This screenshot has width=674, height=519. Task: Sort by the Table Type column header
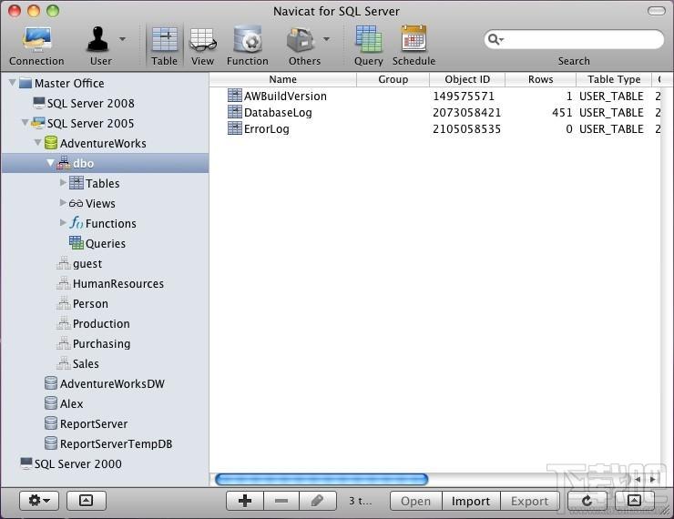pyautogui.click(x=614, y=79)
